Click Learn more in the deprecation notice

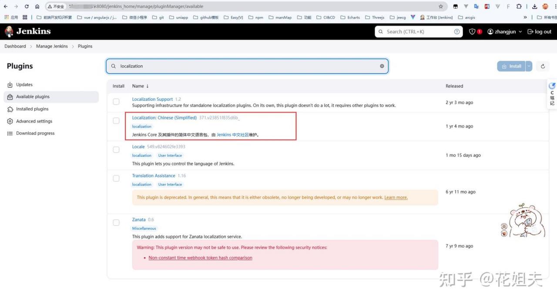pos(396,198)
